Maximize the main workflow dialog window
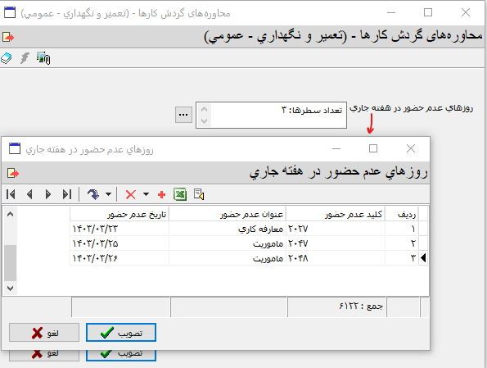The image size is (487, 368). (428, 12)
